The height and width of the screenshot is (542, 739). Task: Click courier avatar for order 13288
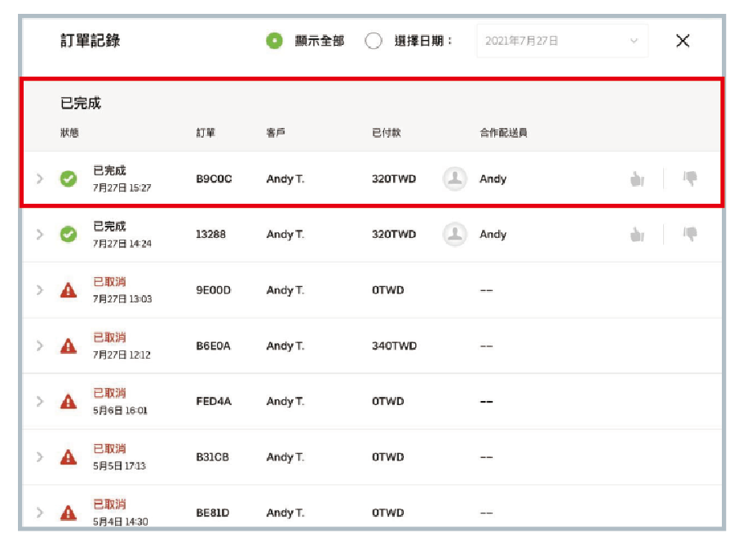pyautogui.click(x=455, y=235)
